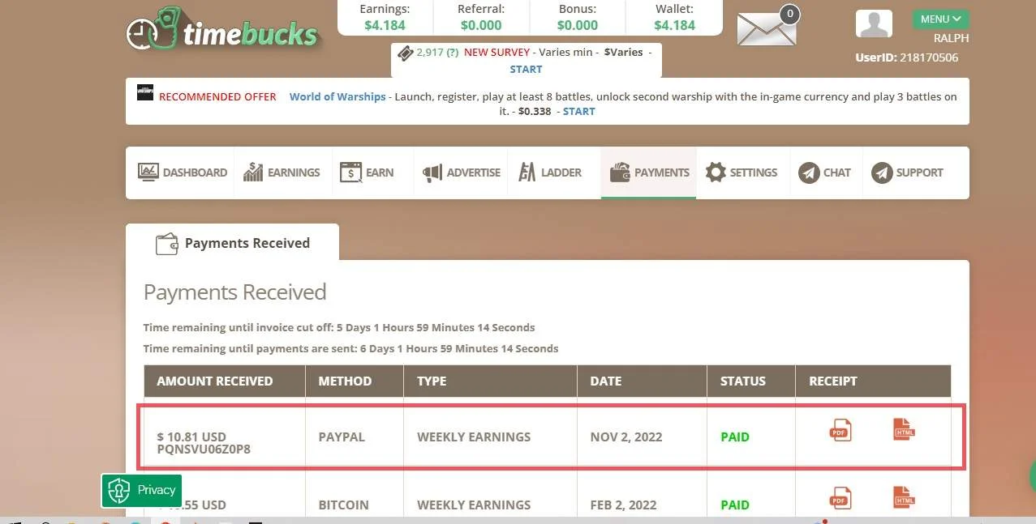This screenshot has height=524, width=1036.
Task: Open HTML receipt for Bitcoin Feb 2 payment
Action: click(904, 497)
